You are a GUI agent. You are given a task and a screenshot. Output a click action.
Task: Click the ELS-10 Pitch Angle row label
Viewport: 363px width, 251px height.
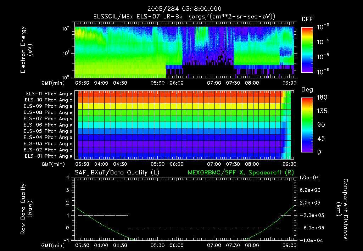[x=49, y=100]
